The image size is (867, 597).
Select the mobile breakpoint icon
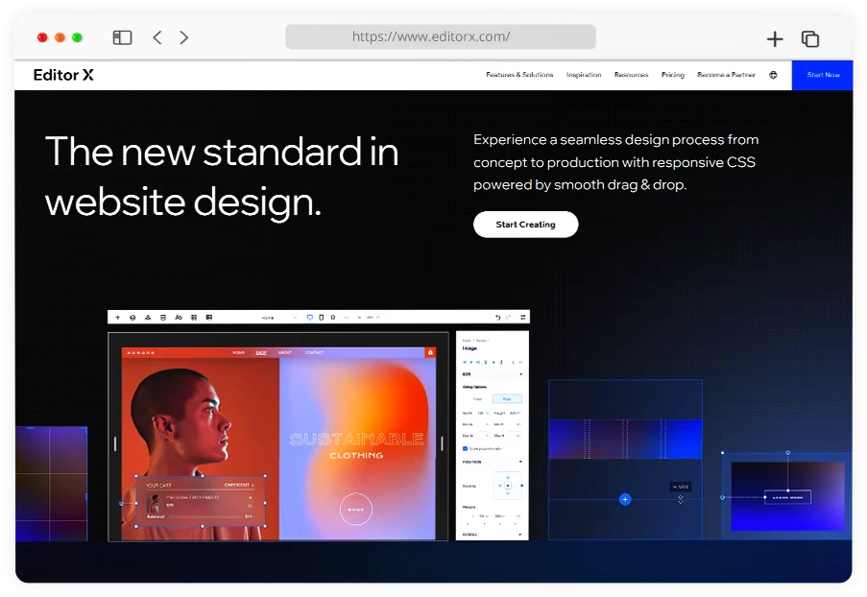point(332,318)
